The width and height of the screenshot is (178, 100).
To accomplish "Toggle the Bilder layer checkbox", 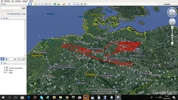I will pos(5,72).
